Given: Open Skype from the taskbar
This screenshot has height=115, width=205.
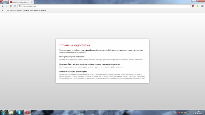Looking at the screenshot, I should 19,112.
